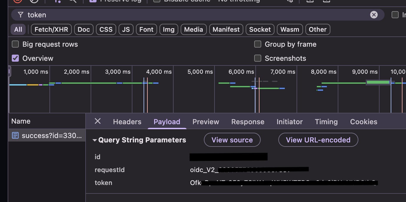Viewport: 406px width, 202px height.
Task: Click the 9,000 ms timeline marker
Action: point(365,72)
